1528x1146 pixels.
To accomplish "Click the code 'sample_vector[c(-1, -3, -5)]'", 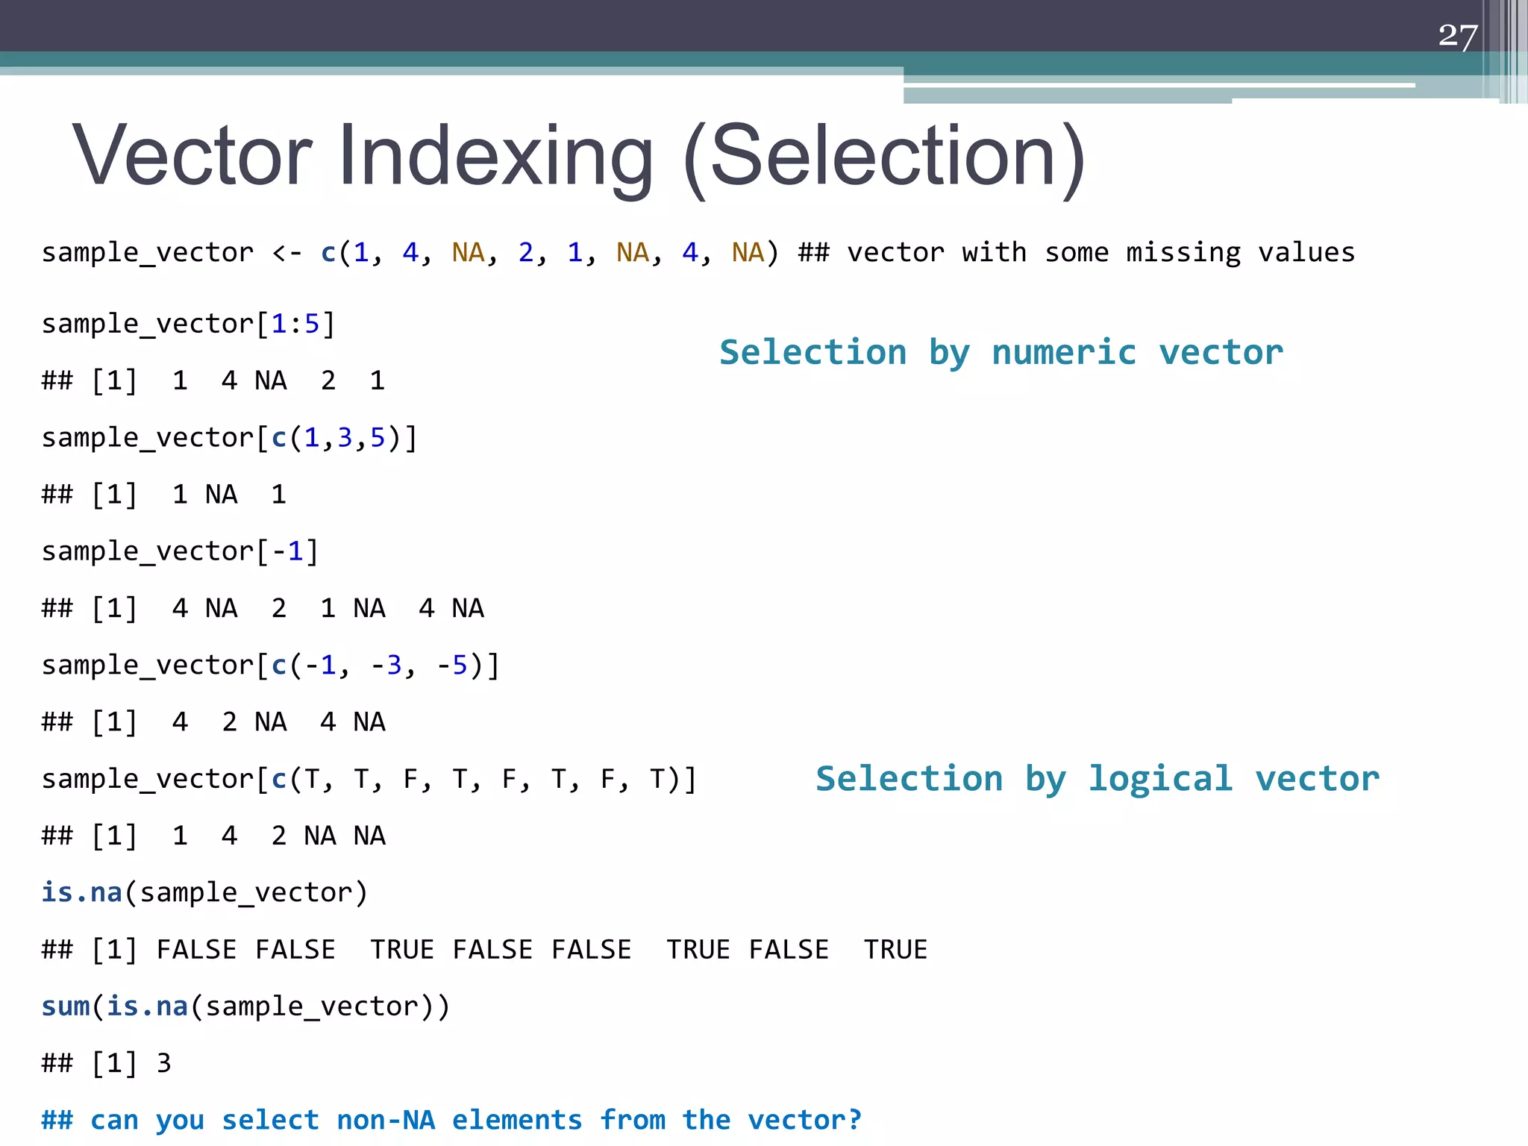I will (x=271, y=666).
